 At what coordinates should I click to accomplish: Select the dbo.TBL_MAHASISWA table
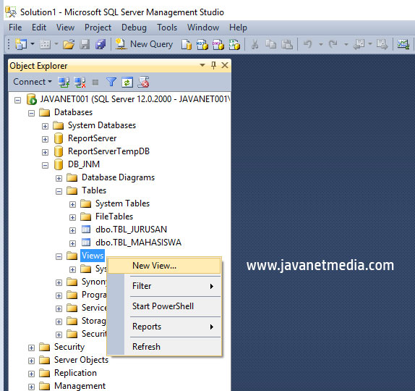pyautogui.click(x=138, y=243)
